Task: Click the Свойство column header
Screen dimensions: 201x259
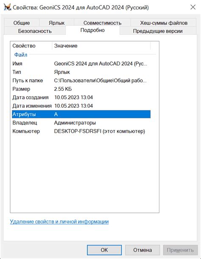Action: [31, 46]
